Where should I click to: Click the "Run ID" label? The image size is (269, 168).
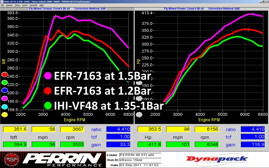click(x=112, y=160)
